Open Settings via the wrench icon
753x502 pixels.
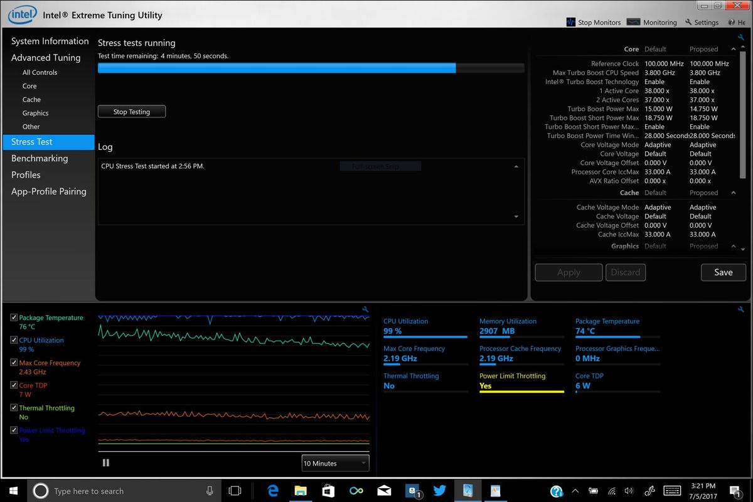click(x=688, y=22)
